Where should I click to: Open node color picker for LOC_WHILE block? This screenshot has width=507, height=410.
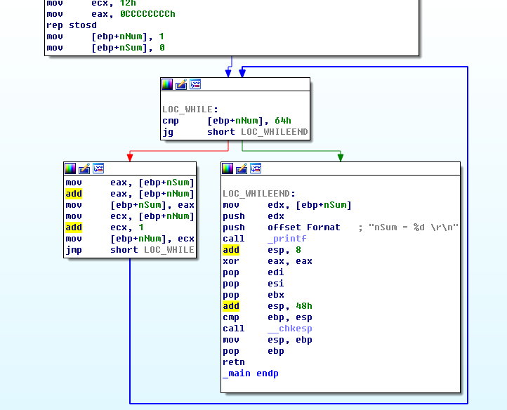167,84
